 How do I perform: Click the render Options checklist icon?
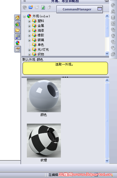[x=113, y=42]
